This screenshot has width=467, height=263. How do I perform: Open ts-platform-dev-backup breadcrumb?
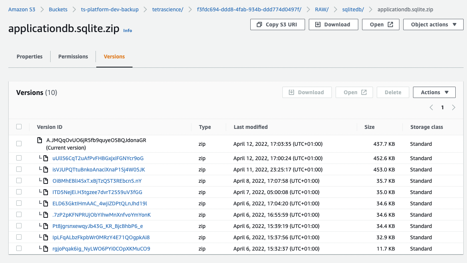pos(110,9)
